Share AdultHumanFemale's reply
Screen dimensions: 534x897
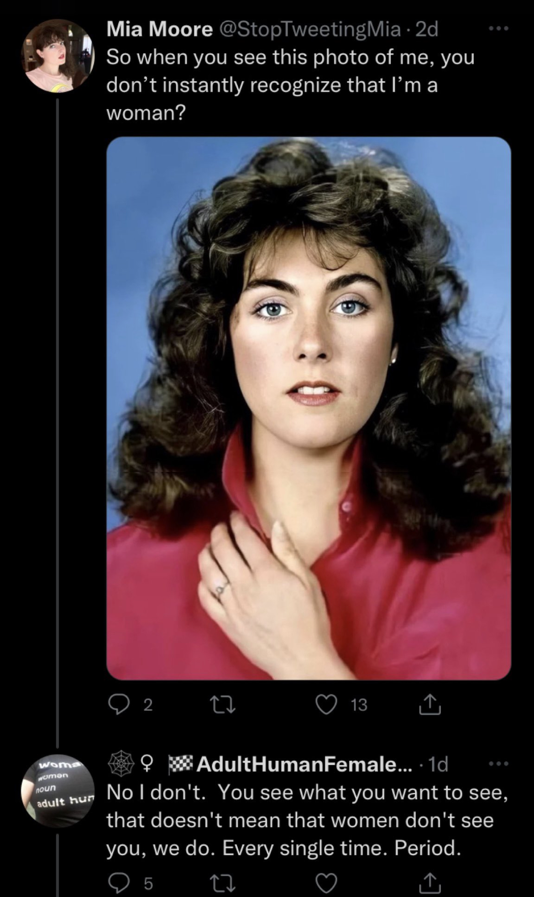point(430,883)
